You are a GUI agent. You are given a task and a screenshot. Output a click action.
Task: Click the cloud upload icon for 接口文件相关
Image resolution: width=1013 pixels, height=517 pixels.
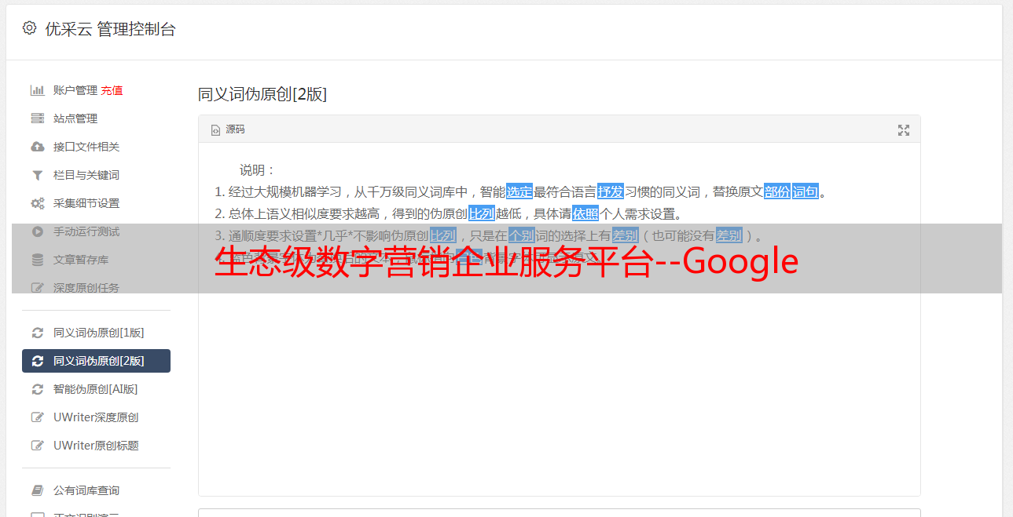[x=37, y=147]
